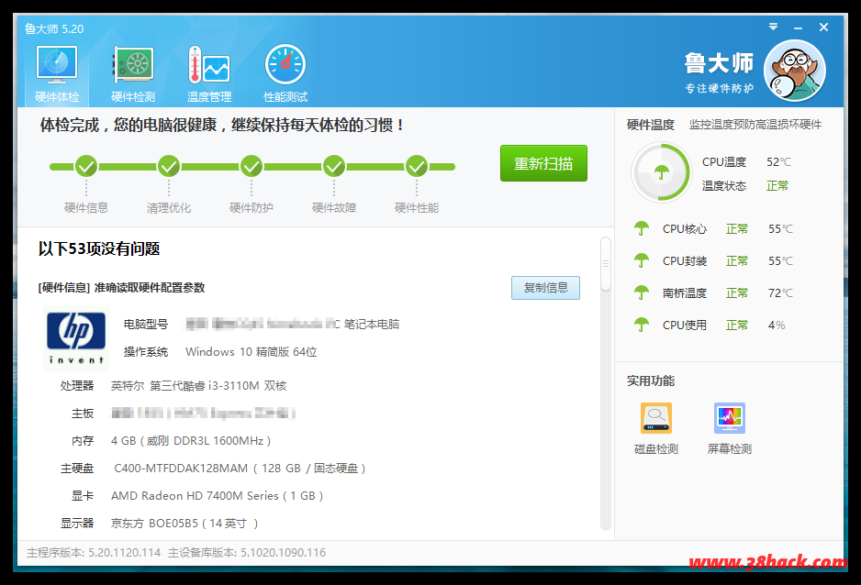Click the CPU核心 55℃ value

[780, 229]
